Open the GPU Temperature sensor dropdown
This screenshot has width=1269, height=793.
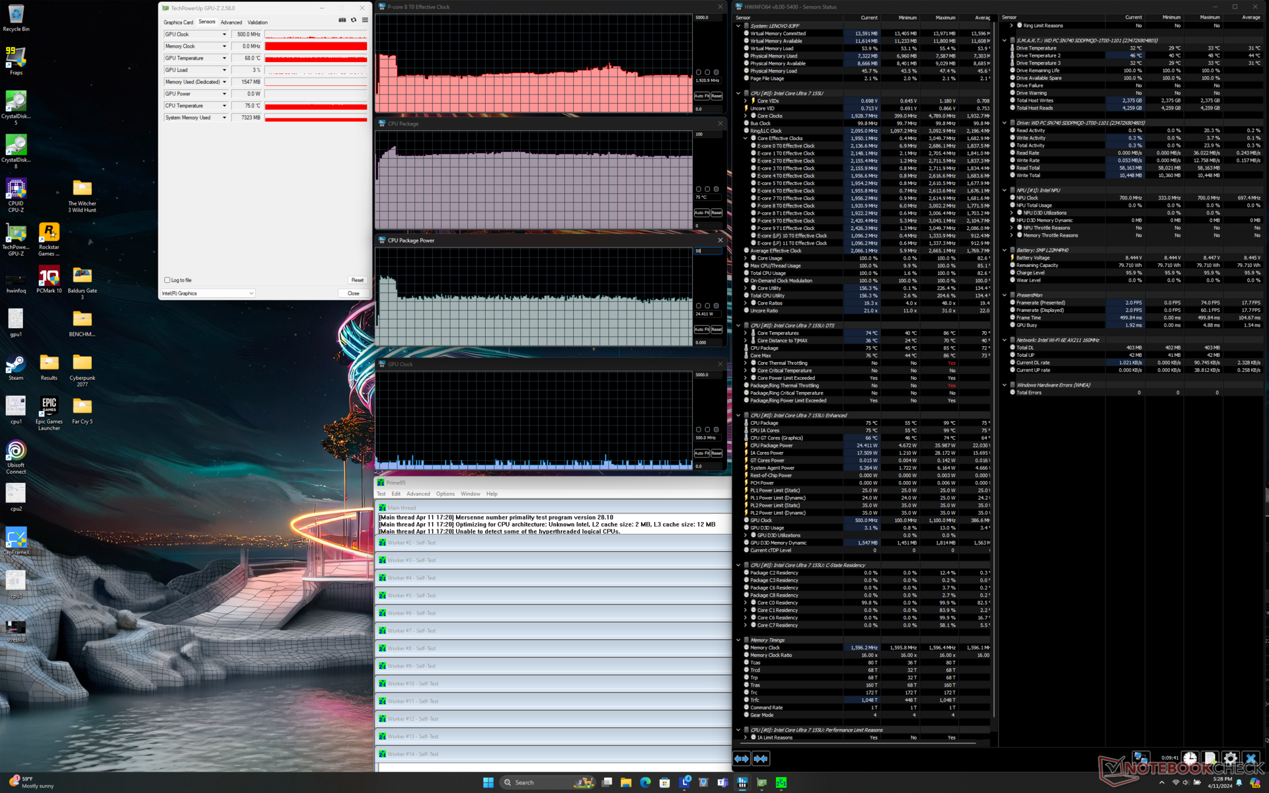pos(224,58)
